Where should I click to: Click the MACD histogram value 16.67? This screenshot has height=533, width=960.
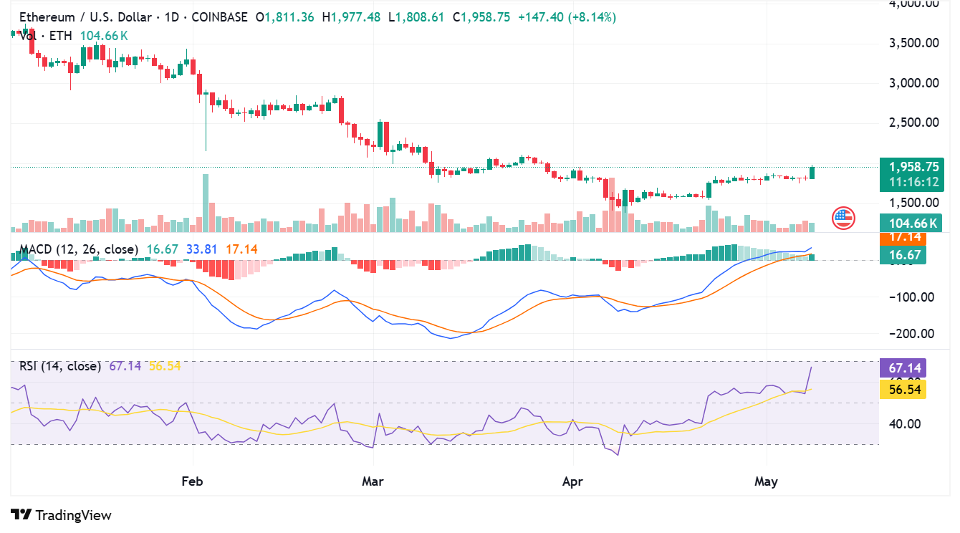[162, 249]
